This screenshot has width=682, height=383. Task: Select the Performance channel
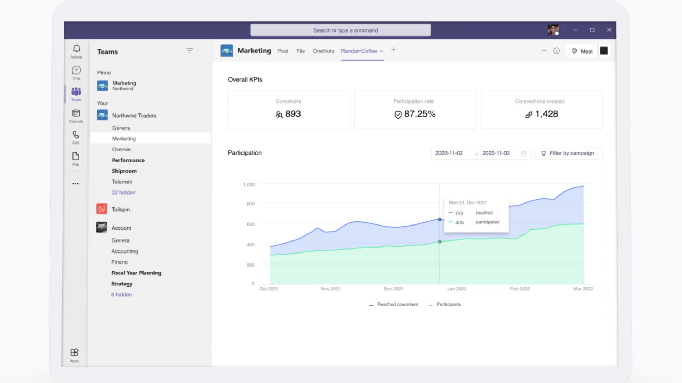pos(128,160)
